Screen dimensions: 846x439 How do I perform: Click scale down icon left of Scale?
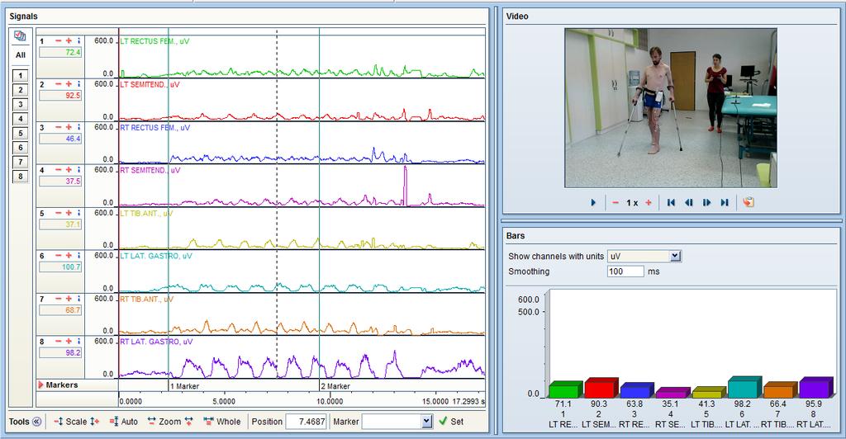click(59, 422)
